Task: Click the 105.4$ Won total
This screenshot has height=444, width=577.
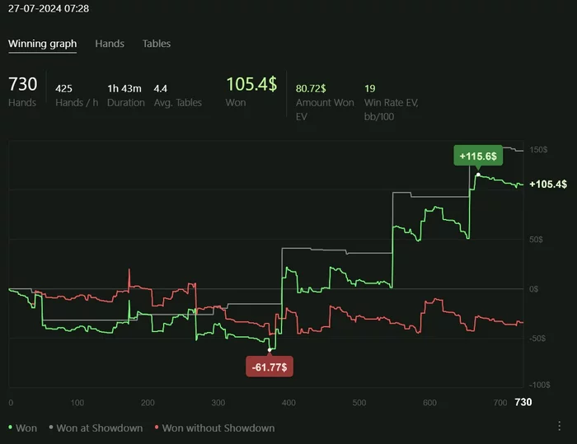Action: coord(251,84)
